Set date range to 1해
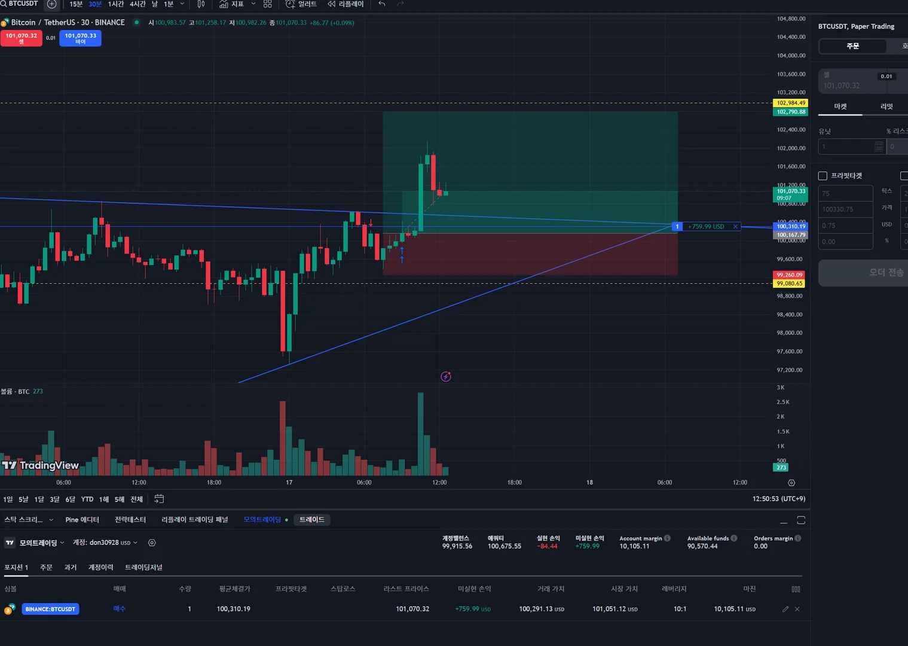Viewport: 908px width, 646px height. [104, 499]
